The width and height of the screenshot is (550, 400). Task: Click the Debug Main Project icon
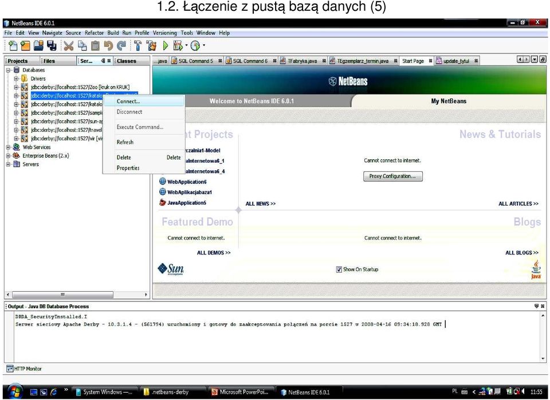(178, 46)
